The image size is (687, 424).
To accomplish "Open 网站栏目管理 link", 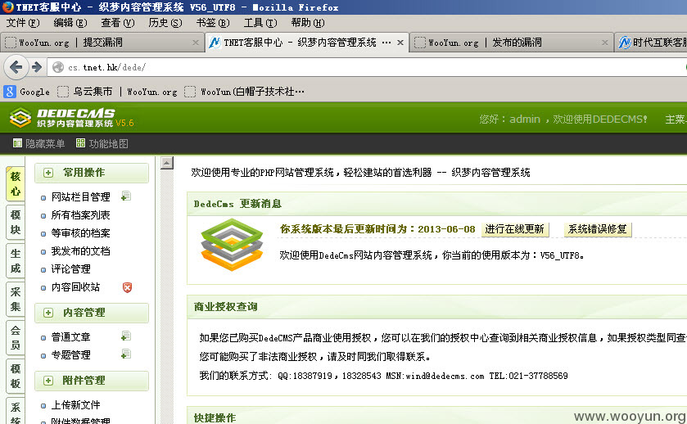I will (x=80, y=197).
